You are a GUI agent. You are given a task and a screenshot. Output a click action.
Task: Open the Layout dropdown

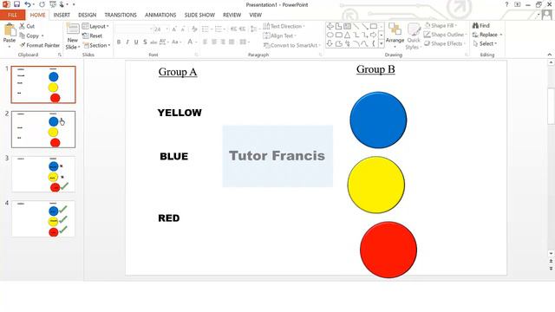pos(95,26)
